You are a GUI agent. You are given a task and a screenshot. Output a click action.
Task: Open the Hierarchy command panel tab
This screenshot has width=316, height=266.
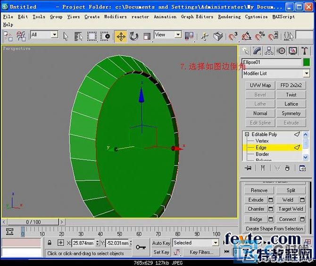[269, 51]
